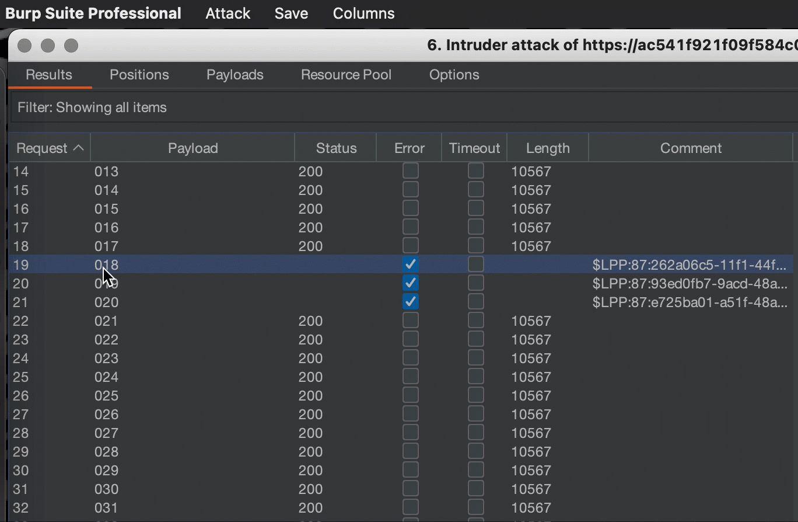Image resolution: width=798 pixels, height=522 pixels.
Task: Sort by the Payload column header
Action: pos(192,148)
